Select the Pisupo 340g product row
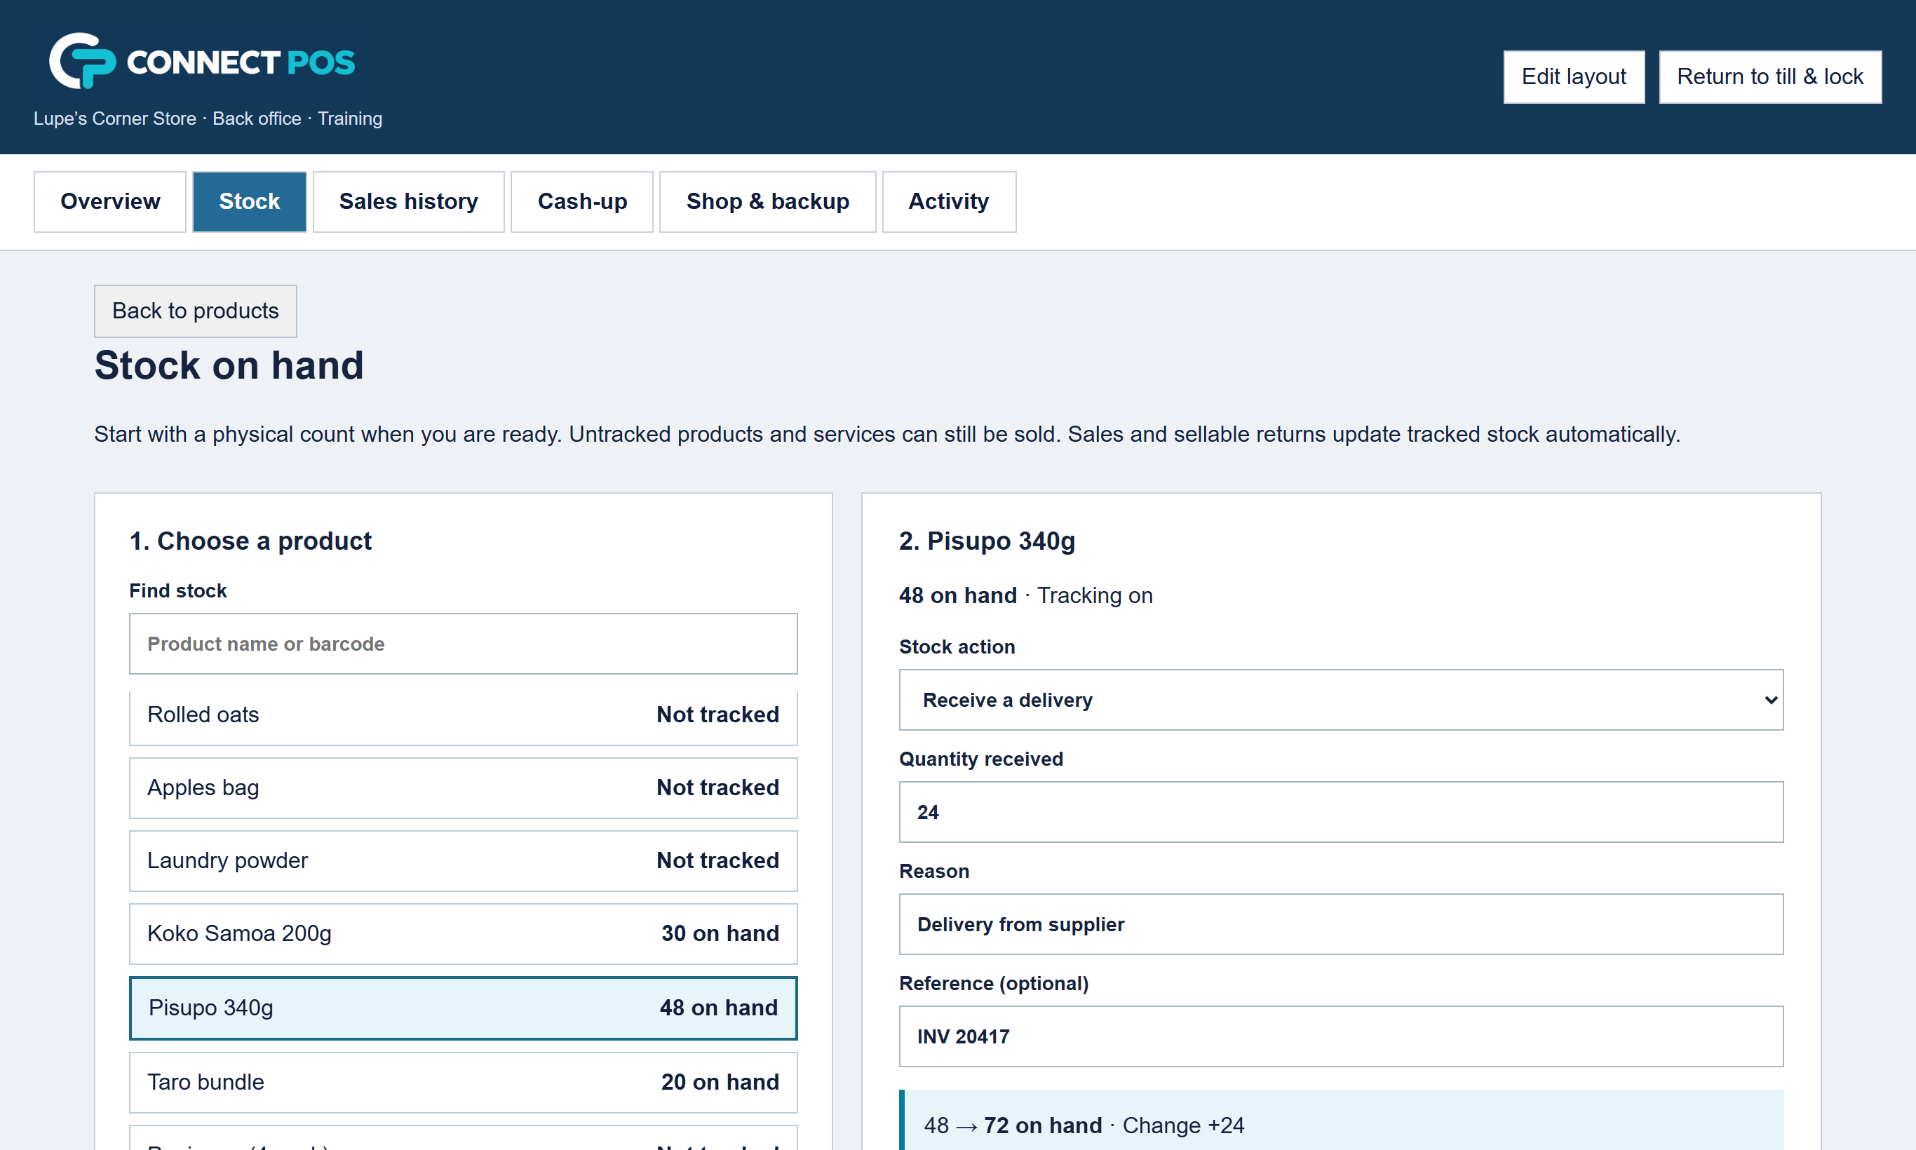Screen dimensions: 1916x1150 pyautogui.click(x=464, y=1008)
